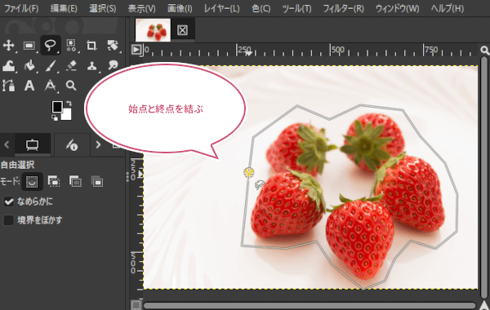This screenshot has height=310, width=490.
Task: Click the horizontal canvas scrollbar
Action: click(310, 305)
